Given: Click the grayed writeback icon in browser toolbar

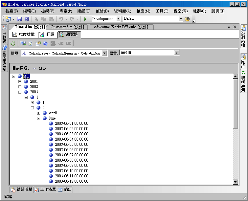Looking at the screenshot, I should tap(53, 44).
